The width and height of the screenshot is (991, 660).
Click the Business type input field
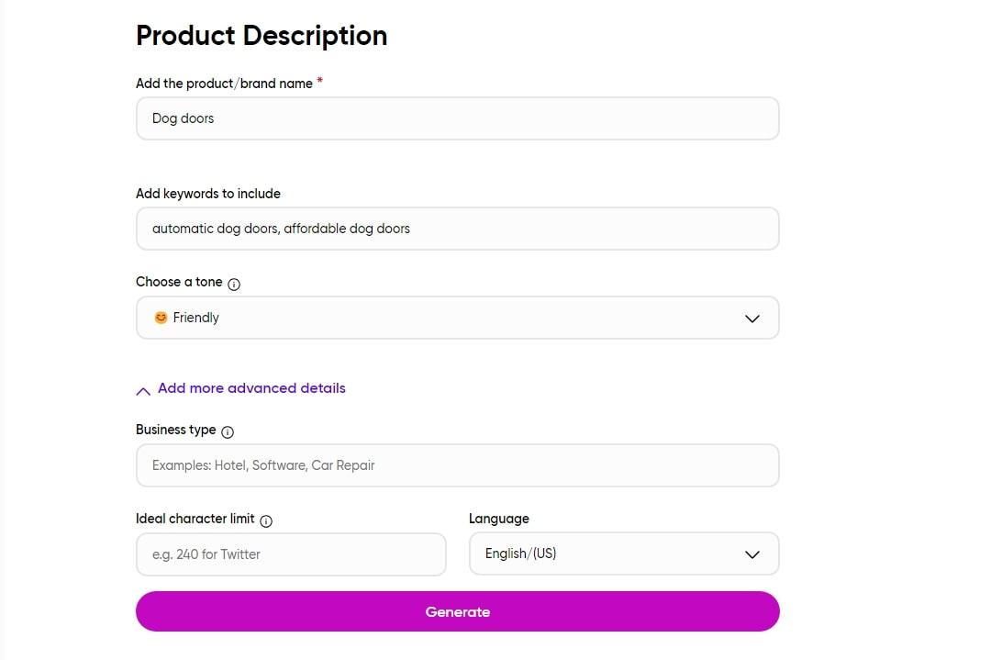[457, 465]
